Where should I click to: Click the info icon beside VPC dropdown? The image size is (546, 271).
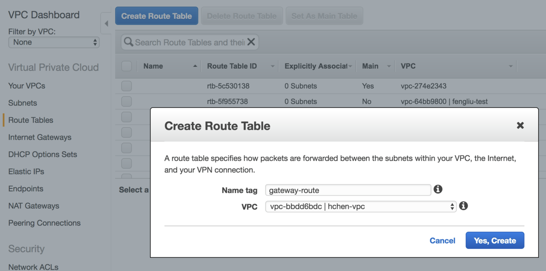tap(464, 206)
